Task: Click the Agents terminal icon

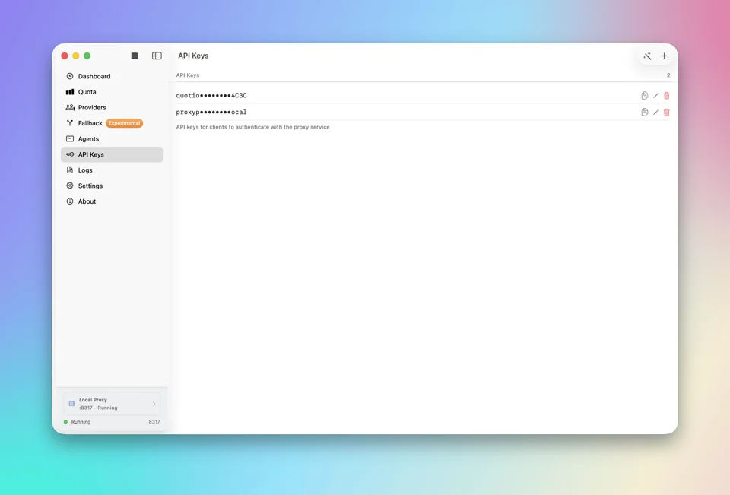Action: [70, 139]
